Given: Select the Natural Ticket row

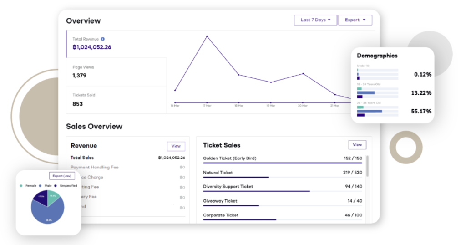Looking at the screenshot, I should [x=282, y=173].
